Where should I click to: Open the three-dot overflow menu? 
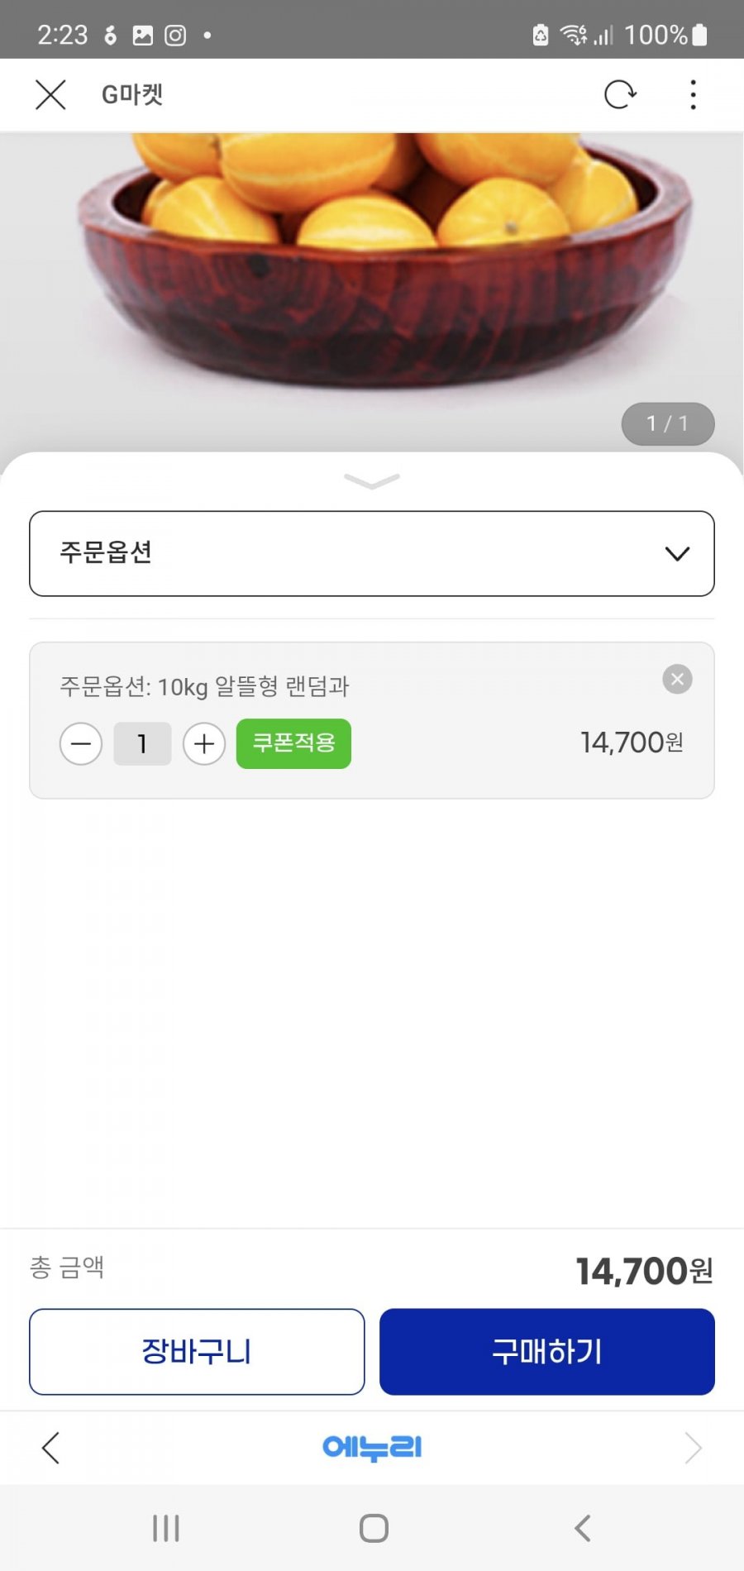693,94
